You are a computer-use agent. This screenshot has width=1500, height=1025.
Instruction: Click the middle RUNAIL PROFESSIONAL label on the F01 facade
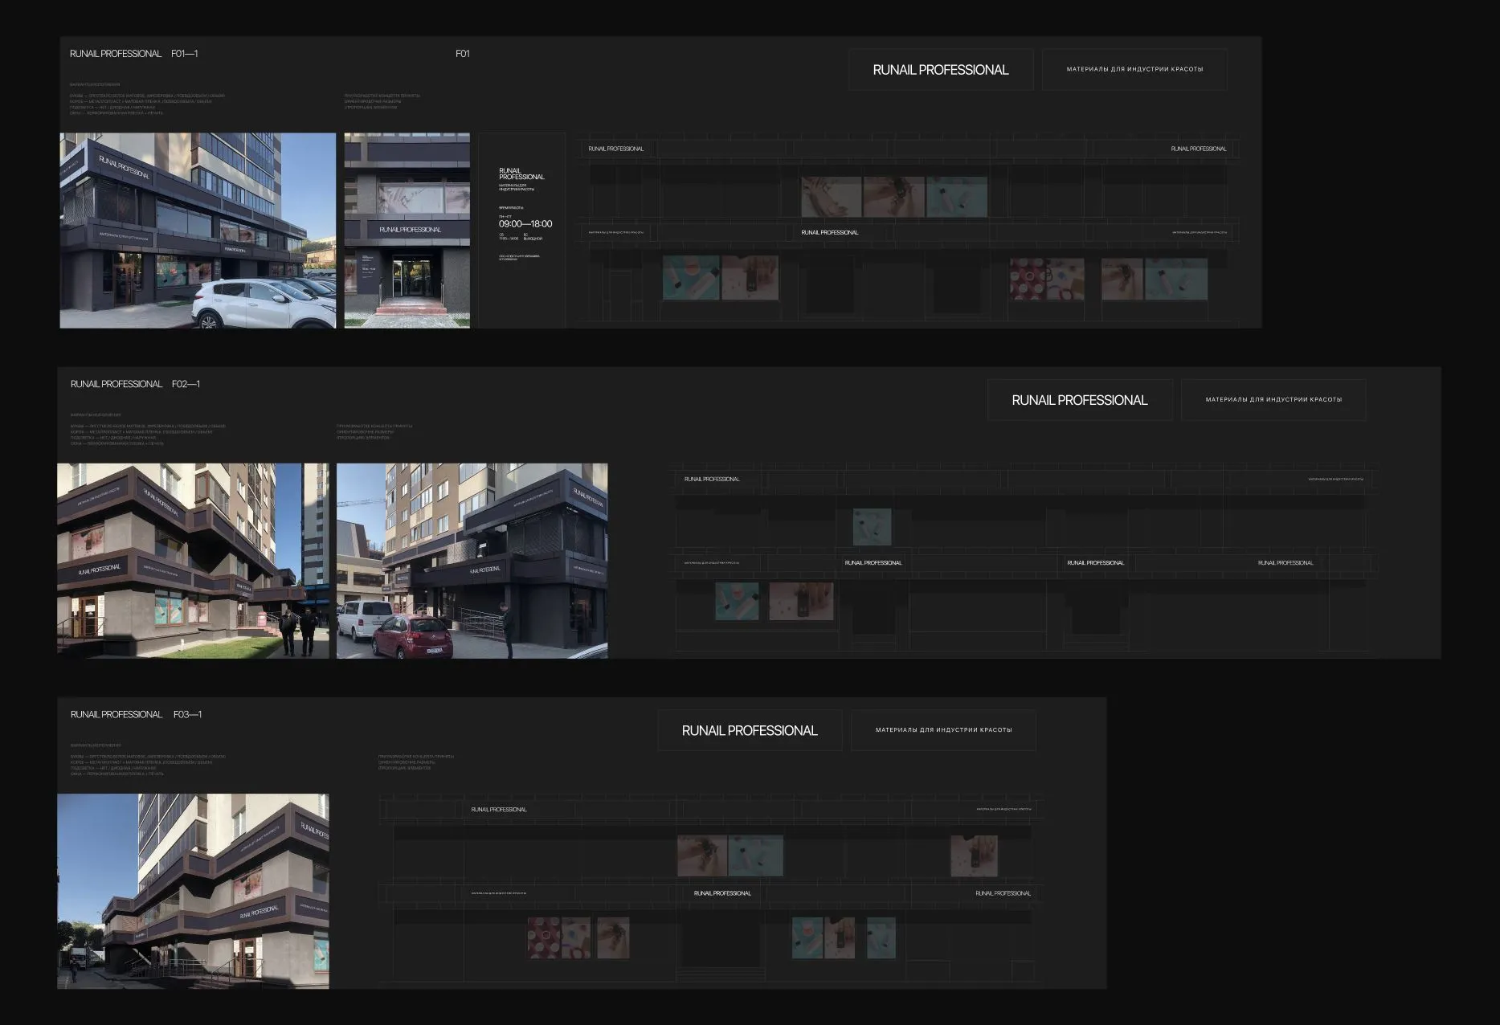coord(830,232)
